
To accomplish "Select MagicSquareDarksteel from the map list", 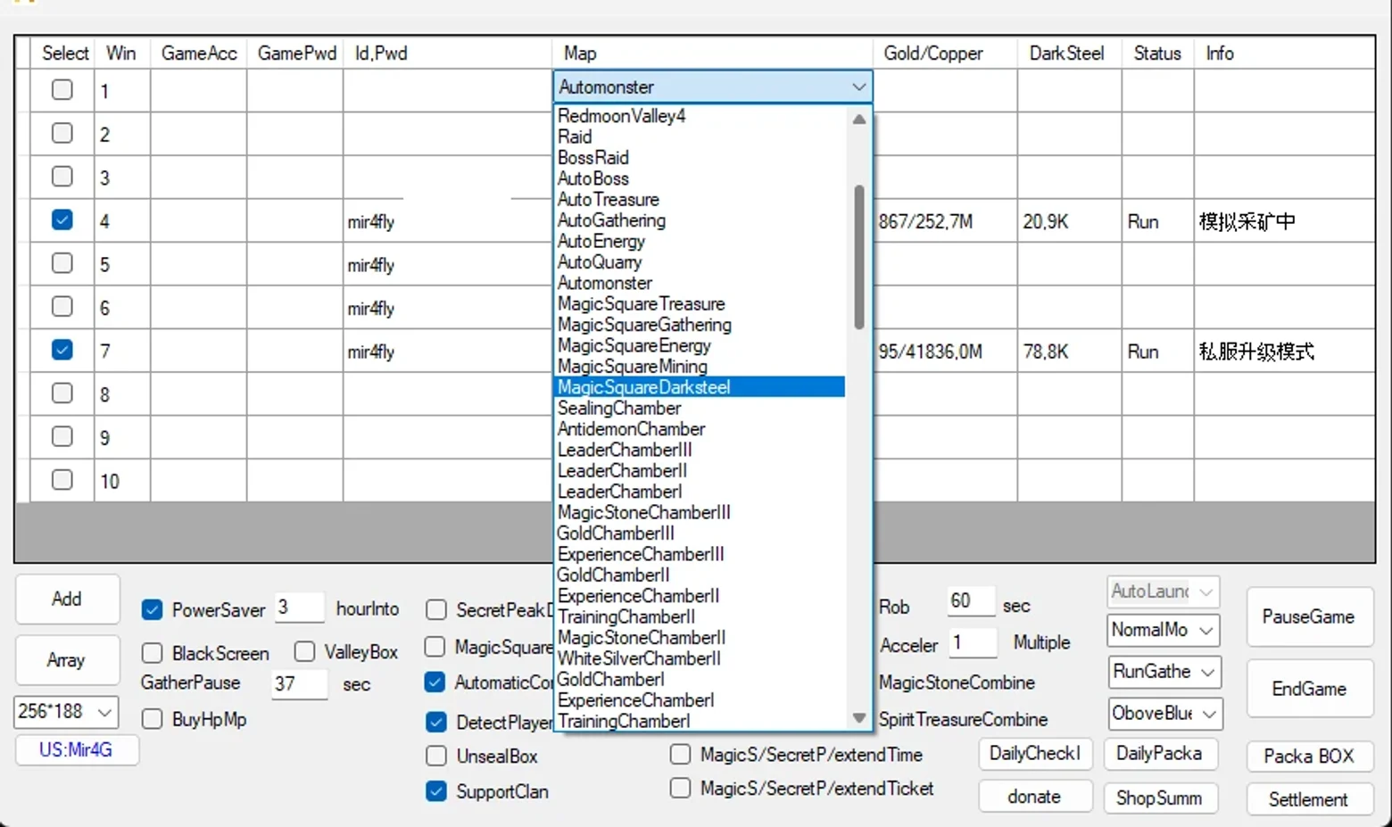I will [699, 387].
